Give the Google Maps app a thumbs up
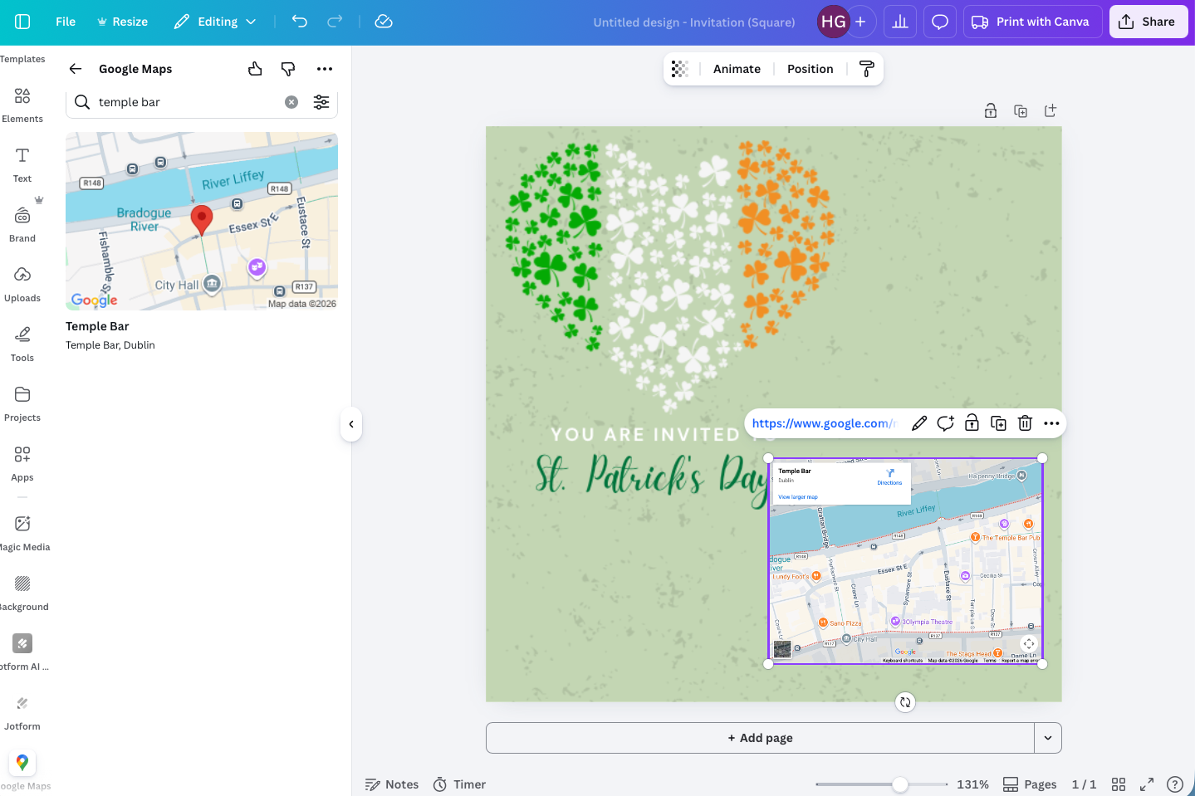Screen dimensions: 1195x796 pos(255,69)
